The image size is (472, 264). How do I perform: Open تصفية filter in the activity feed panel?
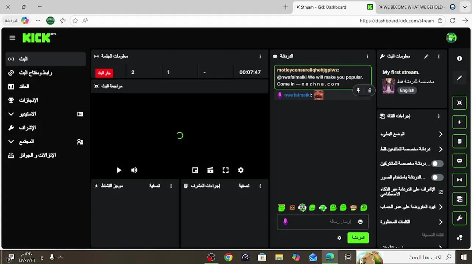154,186
